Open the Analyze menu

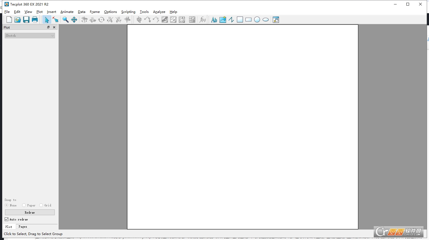[159, 12]
